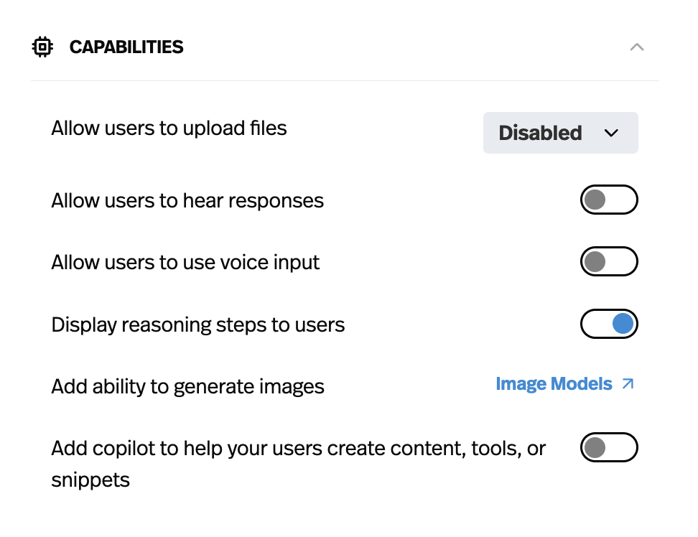Disable displaying reasoning steps to users
The image size is (698, 537).
pos(609,324)
